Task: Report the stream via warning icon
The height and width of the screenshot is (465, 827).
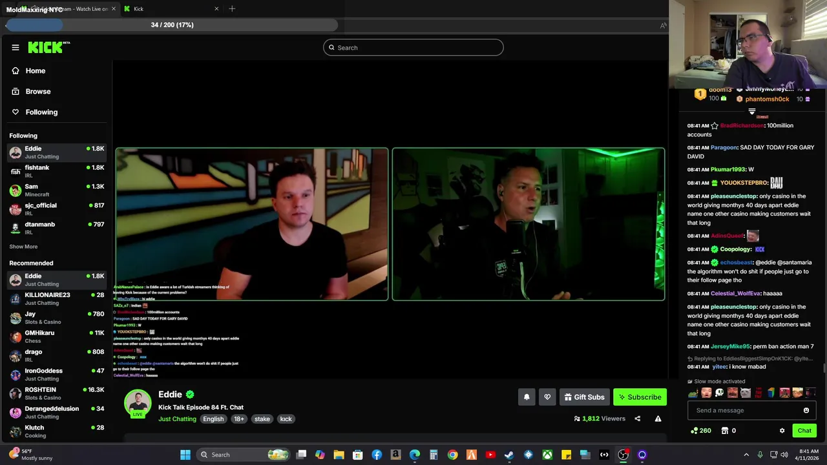Action: (x=658, y=418)
